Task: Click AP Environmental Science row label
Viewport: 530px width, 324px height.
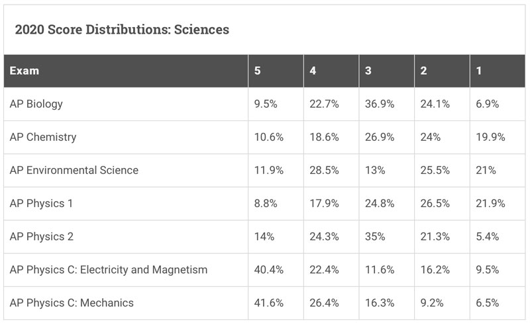Action: pos(74,170)
